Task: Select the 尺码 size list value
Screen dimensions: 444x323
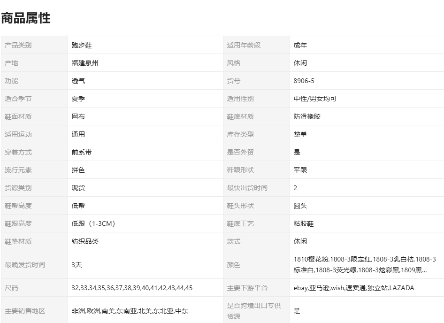Action: click(132, 288)
